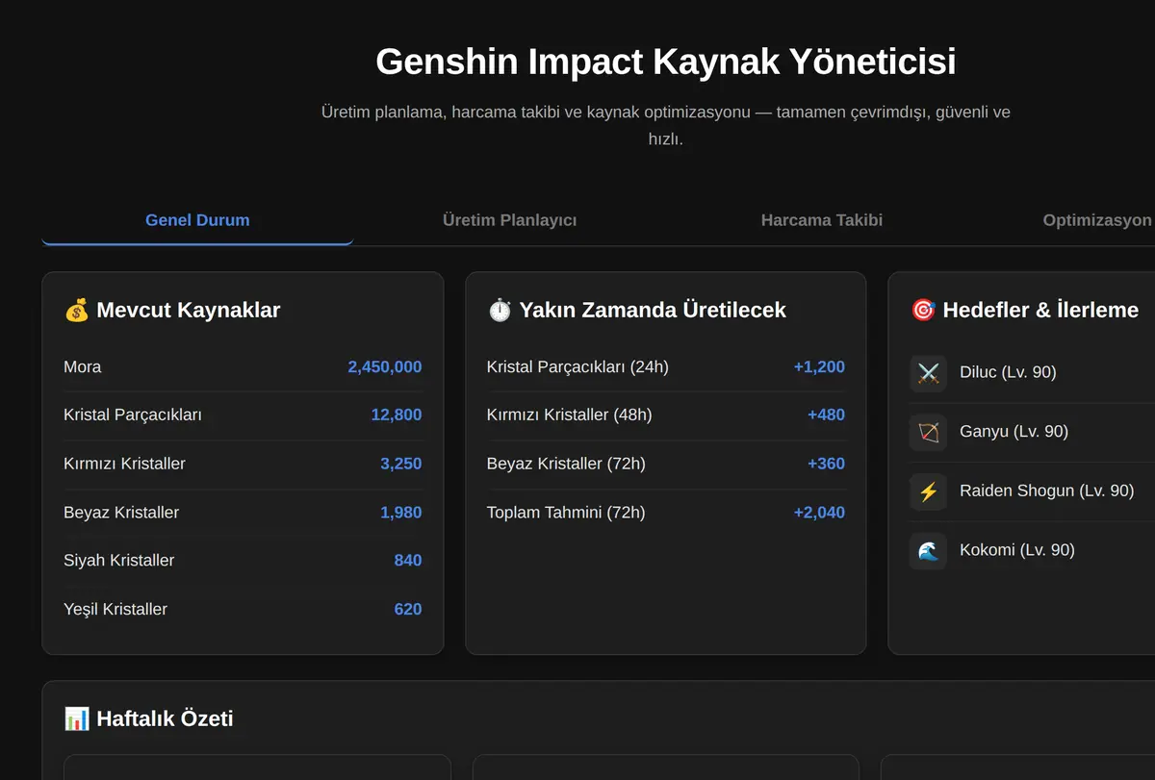
Task: Click the Diluc crossed swords icon
Action: tap(928, 372)
